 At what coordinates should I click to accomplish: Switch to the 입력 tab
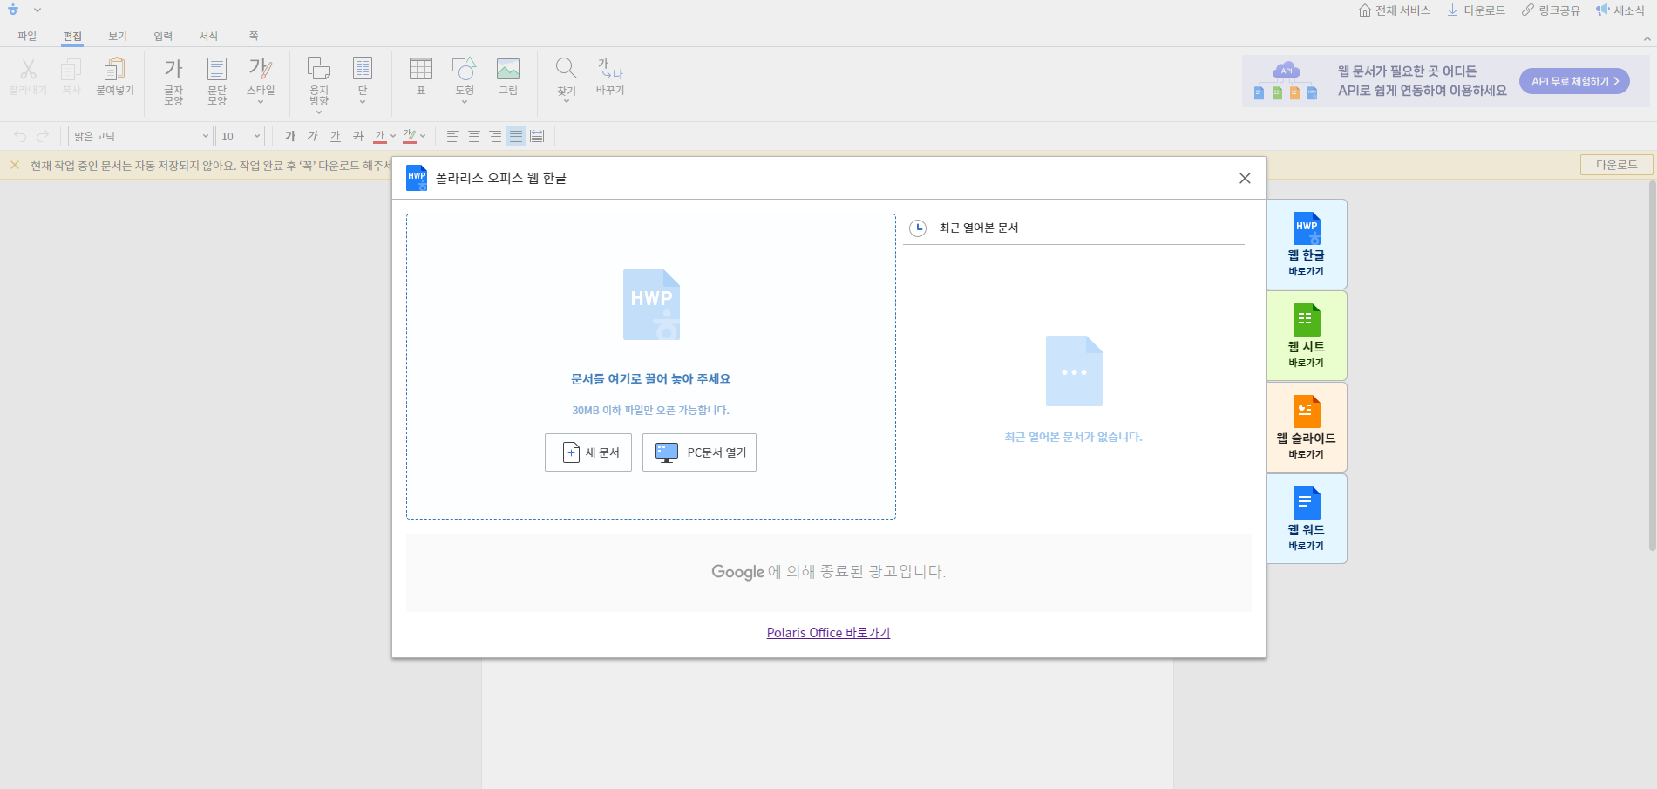(x=163, y=36)
